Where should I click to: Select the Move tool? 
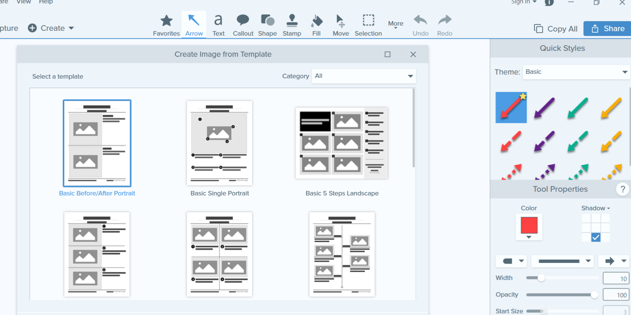[341, 25]
